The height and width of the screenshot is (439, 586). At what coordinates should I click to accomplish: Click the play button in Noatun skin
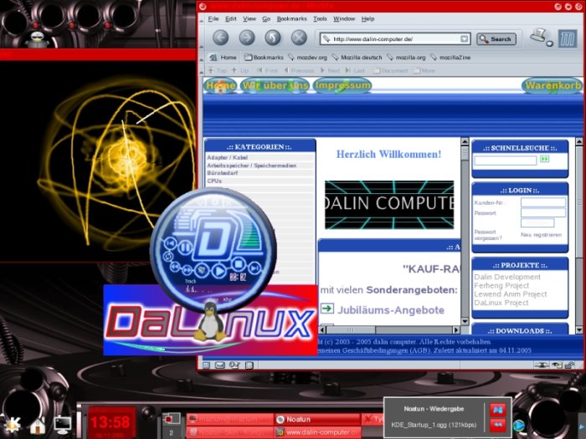click(x=219, y=270)
